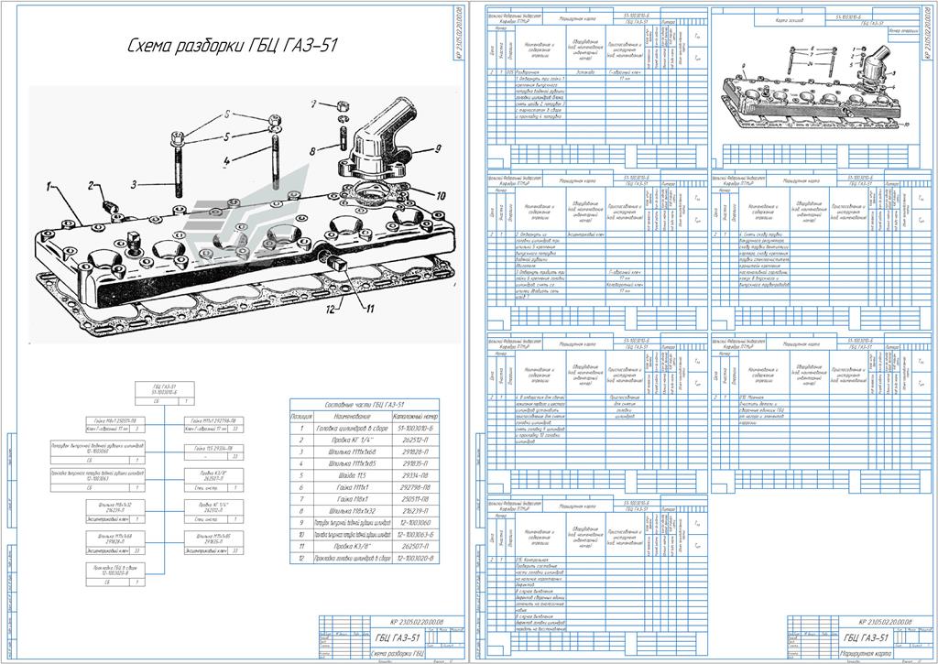This screenshot has width=938, height=664.
Task: Select callout number 9 on the large exploded drawing
Action: point(438,147)
